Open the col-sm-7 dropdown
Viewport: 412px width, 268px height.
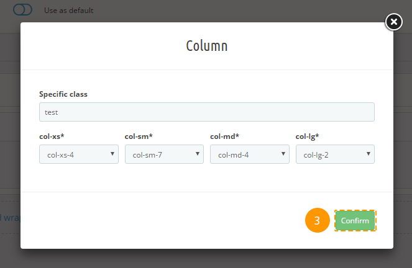point(164,154)
